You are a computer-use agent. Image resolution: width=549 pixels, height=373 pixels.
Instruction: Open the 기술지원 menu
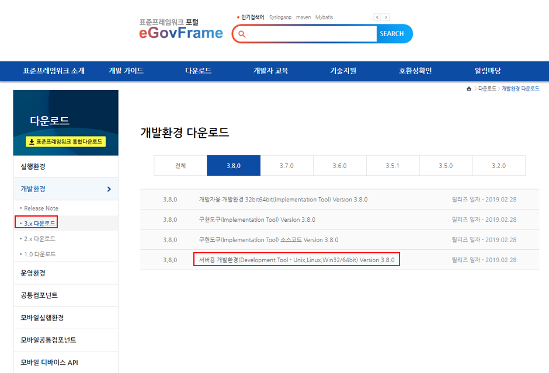pos(343,71)
